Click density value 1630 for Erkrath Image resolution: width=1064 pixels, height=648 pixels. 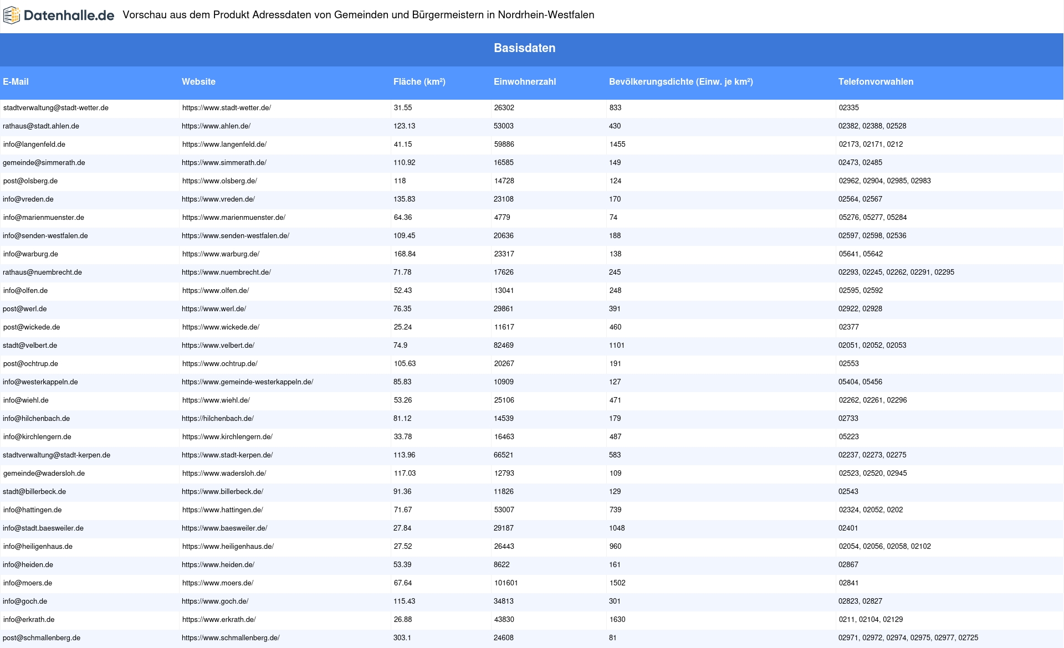(x=617, y=620)
